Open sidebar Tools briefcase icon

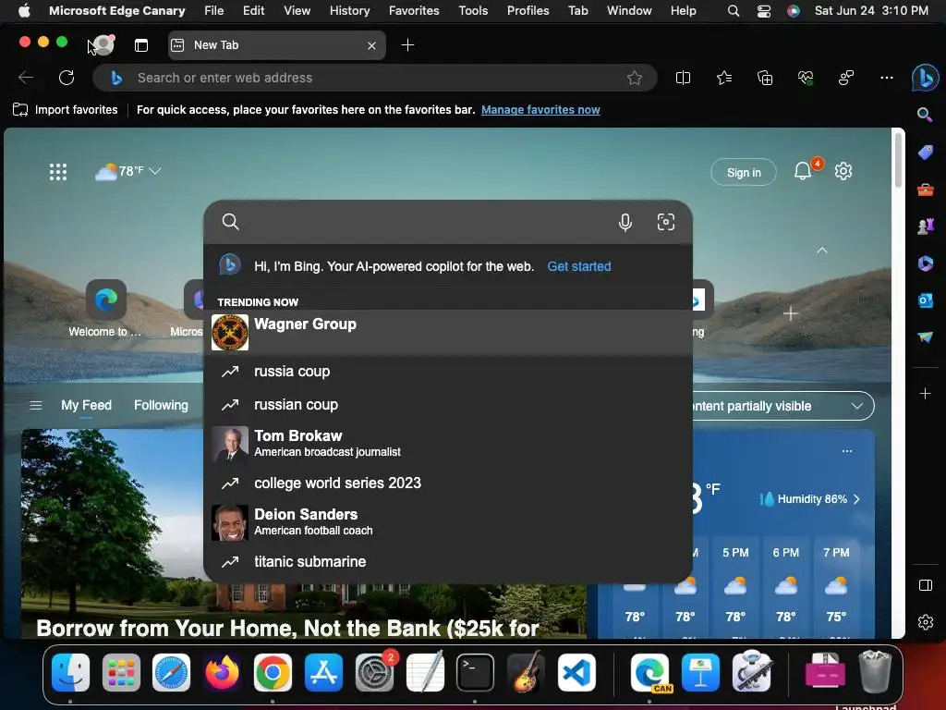click(x=925, y=190)
